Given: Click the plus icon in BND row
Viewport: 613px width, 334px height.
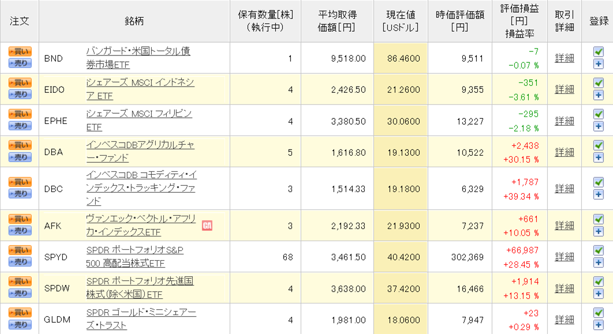Looking at the screenshot, I should (598, 63).
